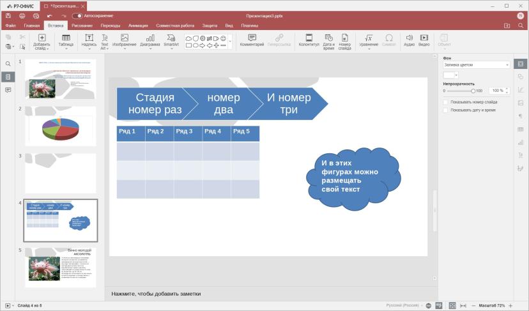Click the Комментарий button
This screenshot has height=311, width=529.
(x=252, y=40)
